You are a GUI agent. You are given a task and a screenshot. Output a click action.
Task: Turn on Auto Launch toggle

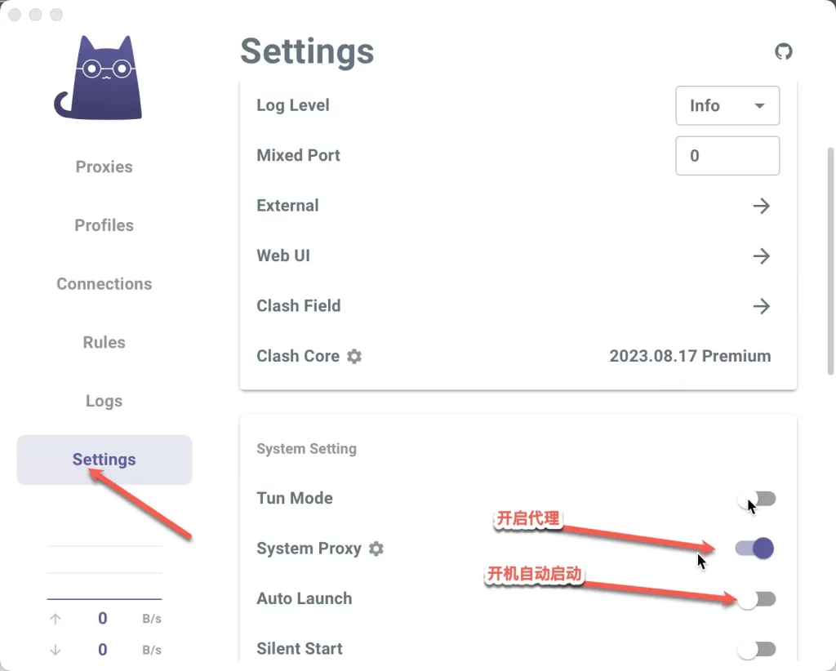[x=756, y=599]
